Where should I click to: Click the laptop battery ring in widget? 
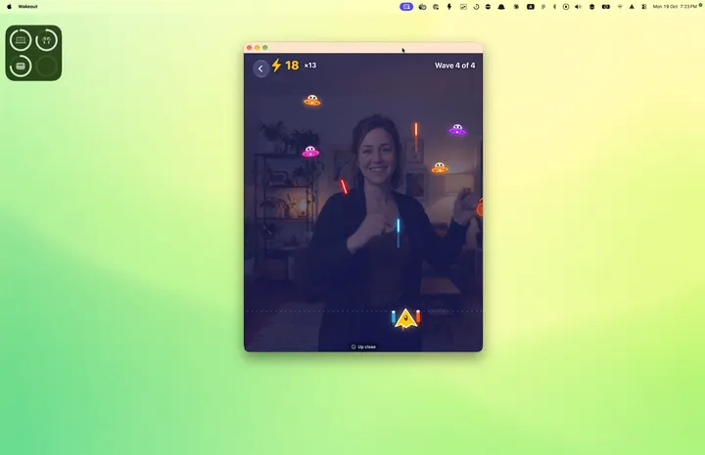coord(21,40)
